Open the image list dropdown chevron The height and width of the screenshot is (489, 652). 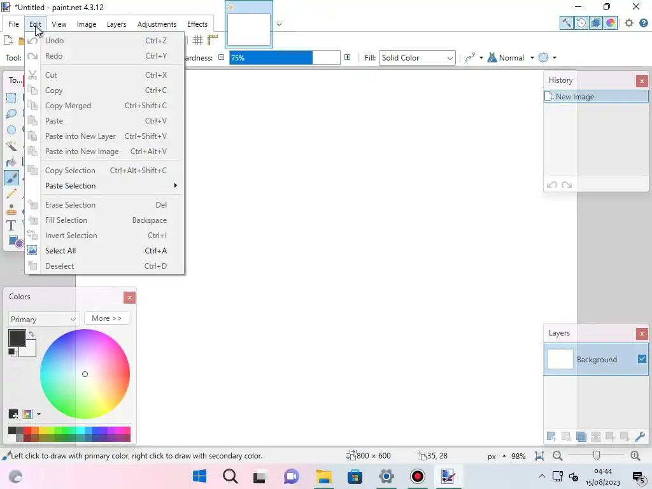tap(279, 24)
